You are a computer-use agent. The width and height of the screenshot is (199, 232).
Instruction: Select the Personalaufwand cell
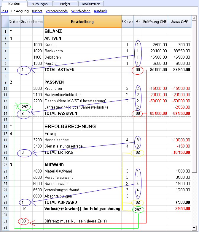82,177
